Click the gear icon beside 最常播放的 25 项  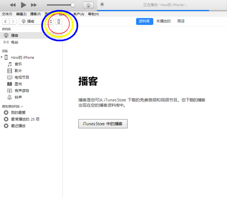coord(6,119)
